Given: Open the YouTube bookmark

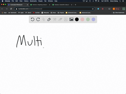Looking at the screenshot, I should [x=36, y=13].
